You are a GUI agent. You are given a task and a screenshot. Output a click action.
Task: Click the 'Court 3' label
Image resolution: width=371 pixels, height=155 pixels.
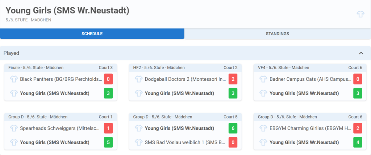[x=106, y=68]
